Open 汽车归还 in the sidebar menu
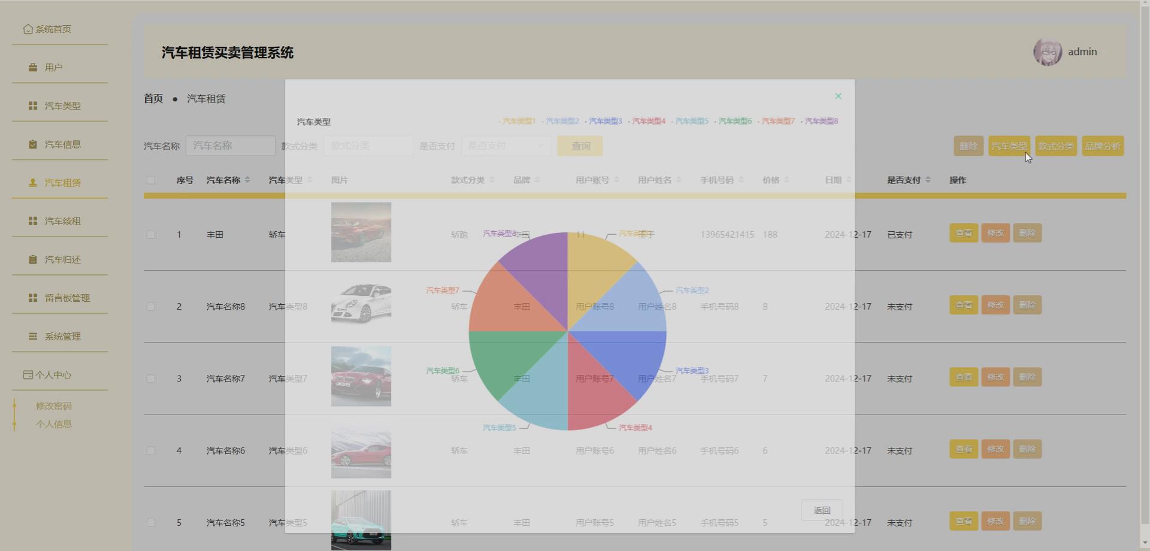 pos(60,259)
